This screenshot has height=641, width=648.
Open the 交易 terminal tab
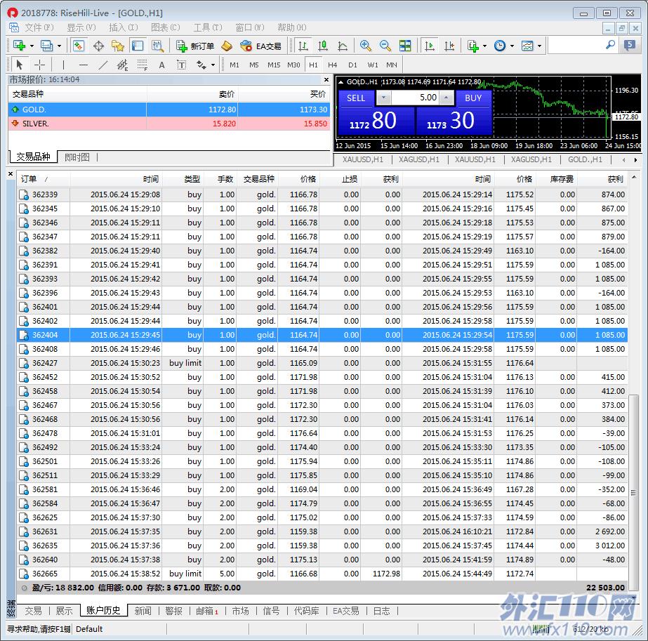point(33,611)
